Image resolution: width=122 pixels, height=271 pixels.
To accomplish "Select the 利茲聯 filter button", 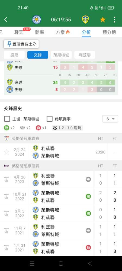I will [85, 55].
